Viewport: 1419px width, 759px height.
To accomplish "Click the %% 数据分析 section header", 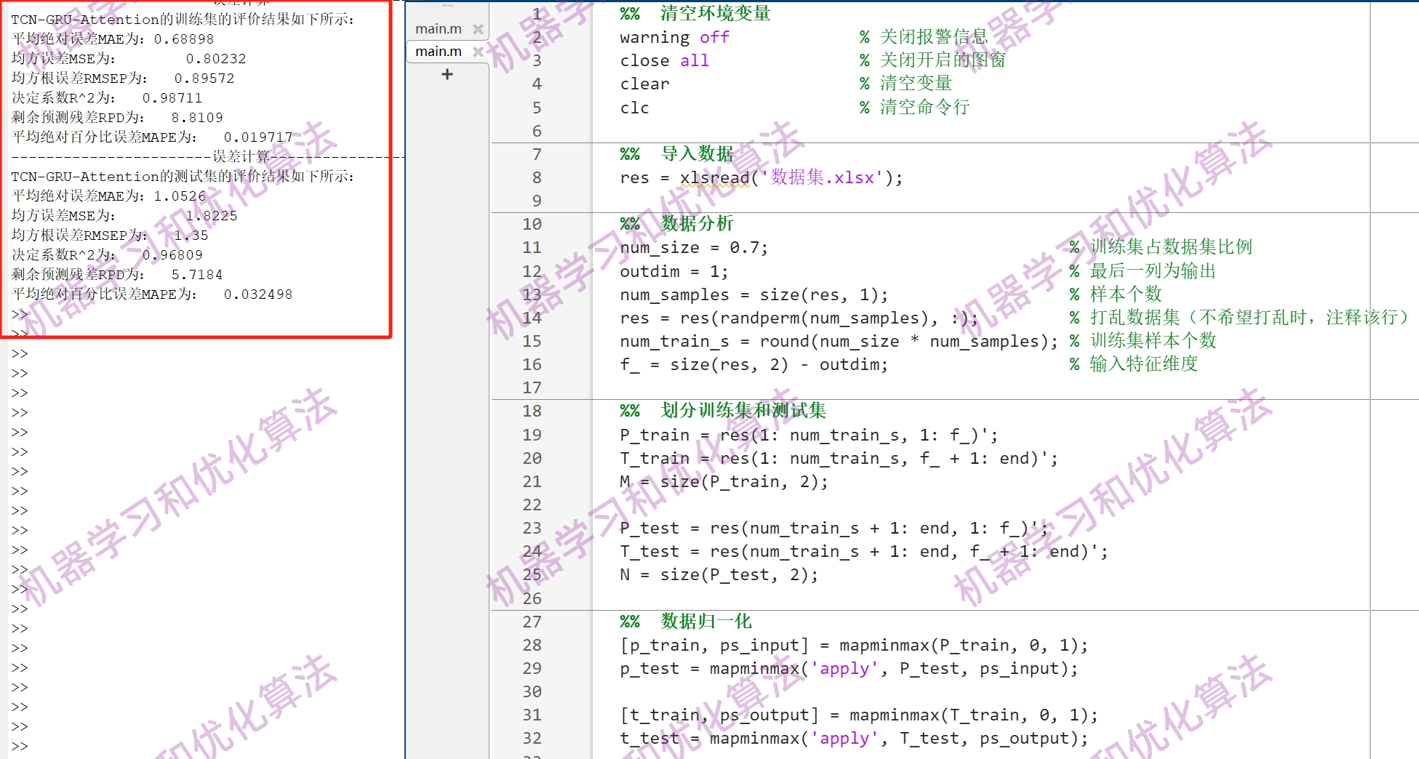I will [x=676, y=224].
